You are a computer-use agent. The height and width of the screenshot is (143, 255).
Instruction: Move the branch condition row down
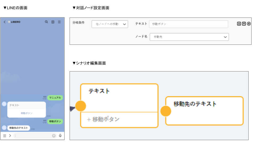(x=244, y=24)
